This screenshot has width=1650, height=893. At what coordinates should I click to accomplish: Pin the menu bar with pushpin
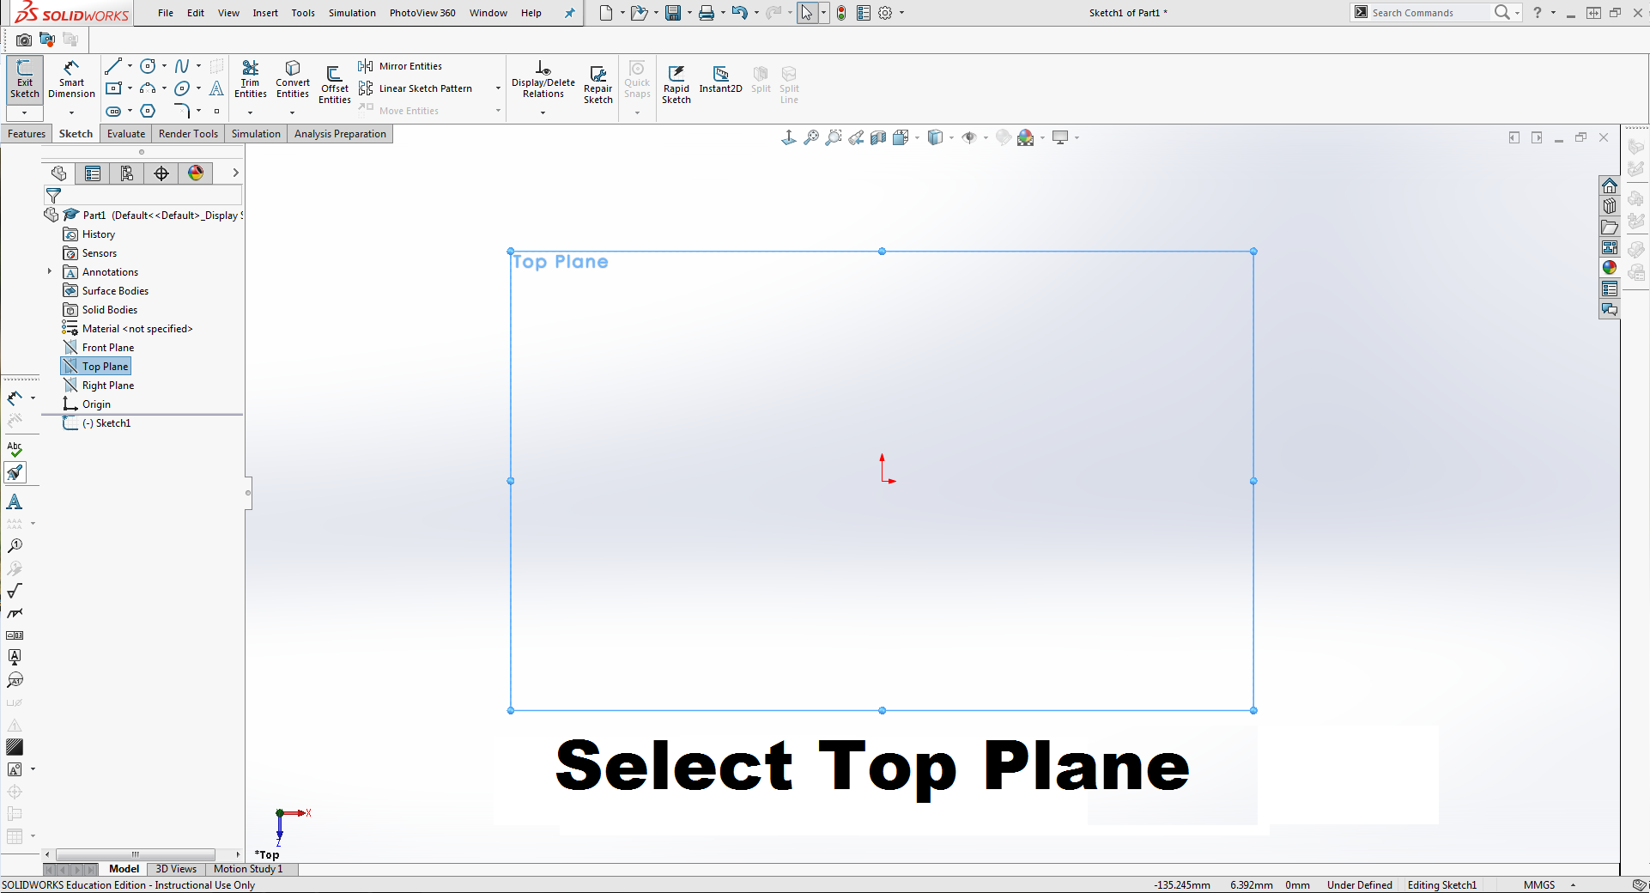569,13
